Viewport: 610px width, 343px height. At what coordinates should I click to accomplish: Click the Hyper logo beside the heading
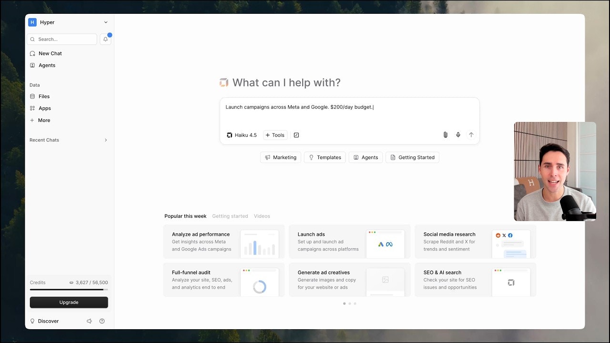click(x=224, y=82)
